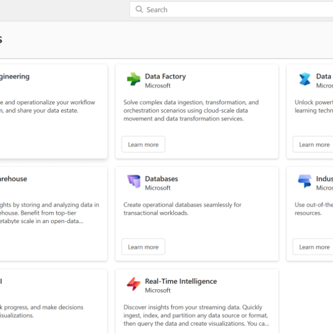The width and height of the screenshot is (333, 333).
Task: Click the blue Industry Solutions icon
Action: click(x=305, y=181)
